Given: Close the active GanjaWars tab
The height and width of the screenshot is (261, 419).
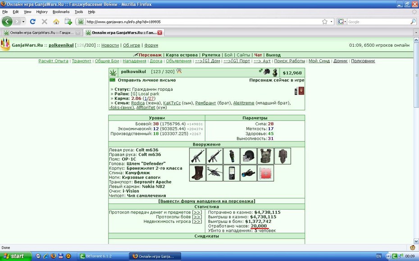Looking at the screenshot, I should pos(159,33).
